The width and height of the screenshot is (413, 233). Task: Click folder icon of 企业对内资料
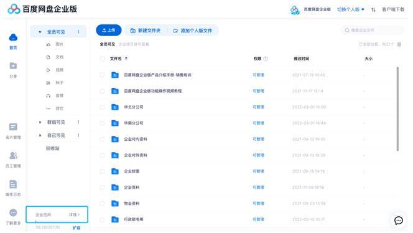115,139
